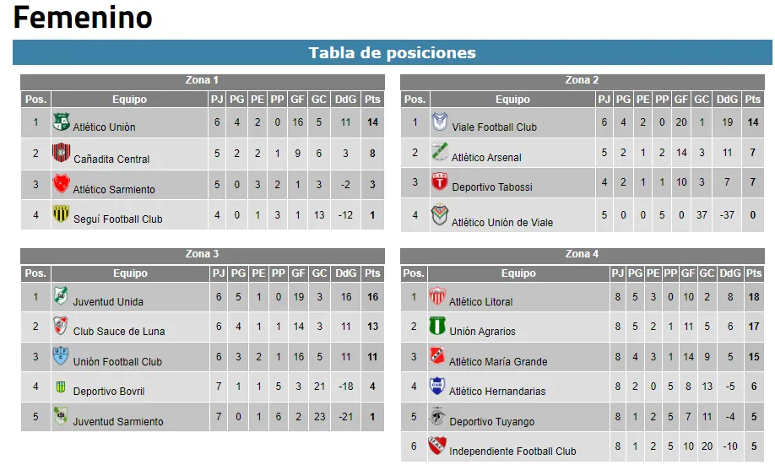Click the Cañadita Central club badge
The width and height of the screenshot is (775, 476).
61,154
